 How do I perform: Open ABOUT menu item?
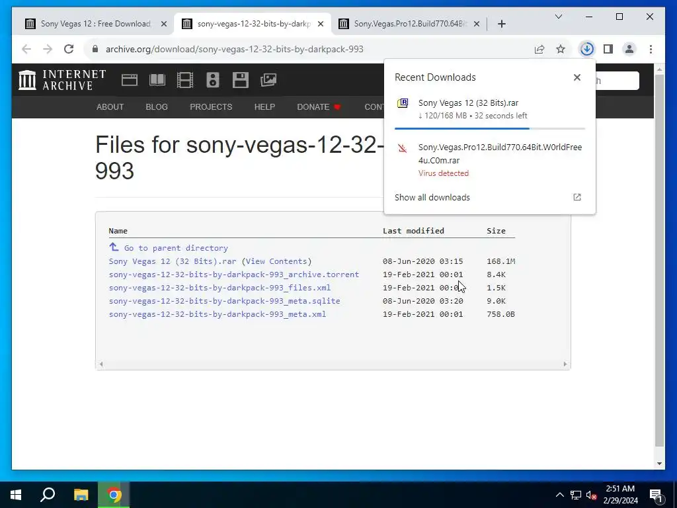[x=110, y=106]
